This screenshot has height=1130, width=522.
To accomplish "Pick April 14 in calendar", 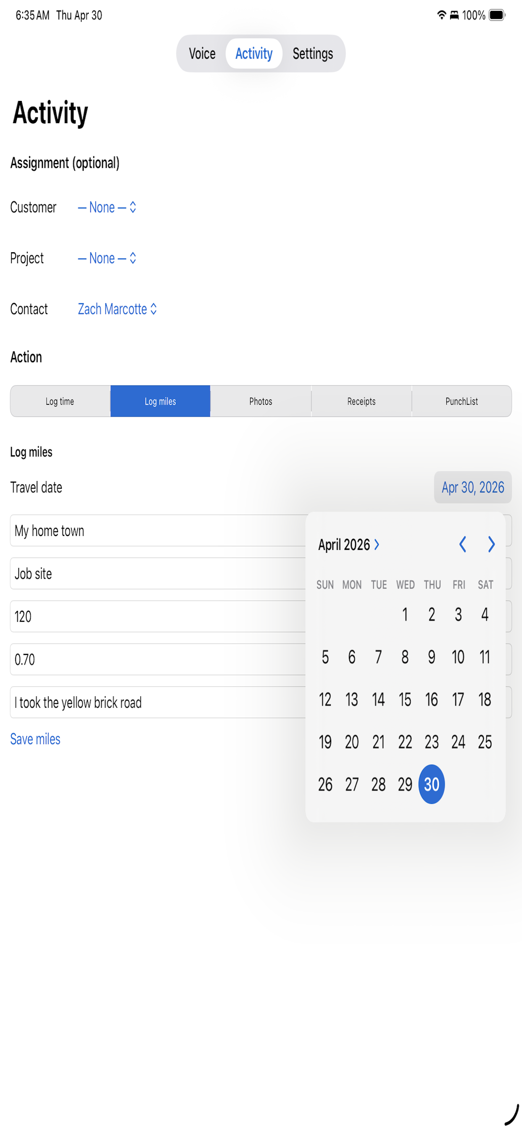I will pyautogui.click(x=378, y=699).
